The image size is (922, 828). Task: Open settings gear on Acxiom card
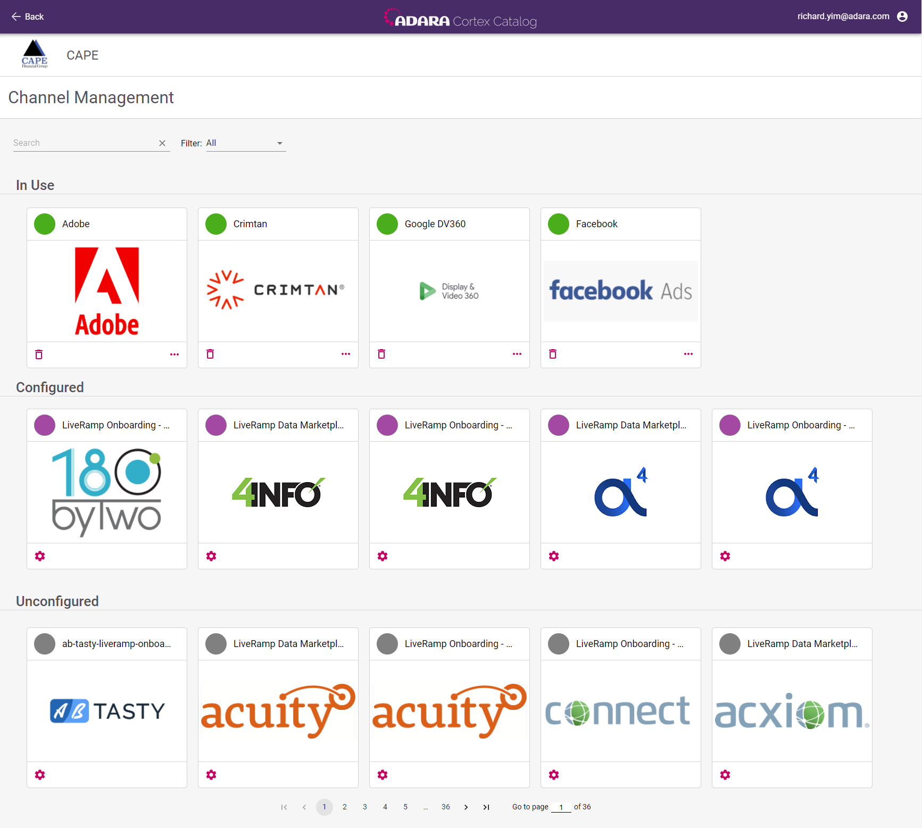click(x=725, y=775)
